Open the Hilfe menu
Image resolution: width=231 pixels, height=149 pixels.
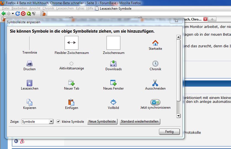(x=90, y=8)
